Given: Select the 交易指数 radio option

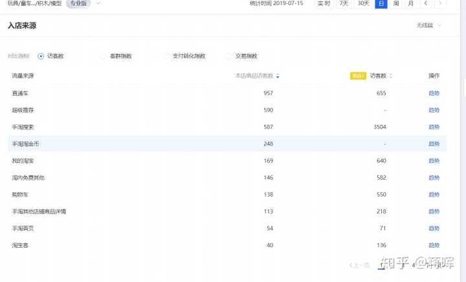Looking at the screenshot, I should [x=229, y=56].
